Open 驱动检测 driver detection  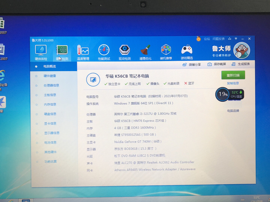(x=125, y=53)
